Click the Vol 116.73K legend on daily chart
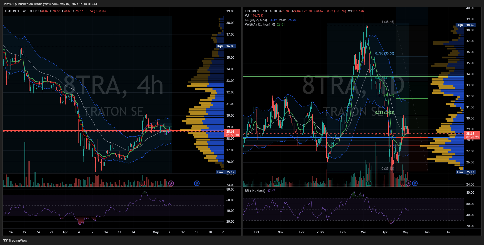484x245 pixels. pos(254,16)
